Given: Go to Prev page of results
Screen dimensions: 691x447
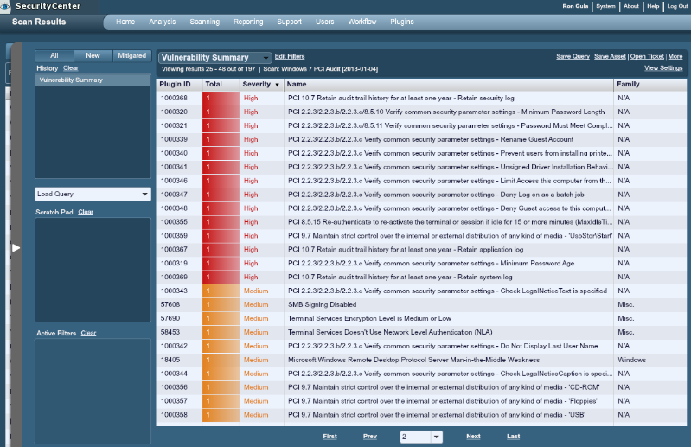Looking at the screenshot, I should click(370, 437).
